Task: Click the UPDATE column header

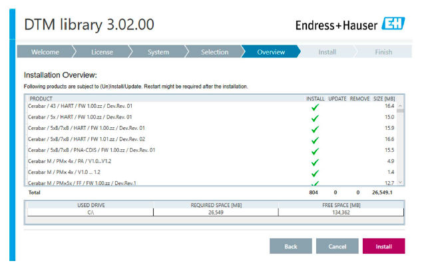Action: 337,99
